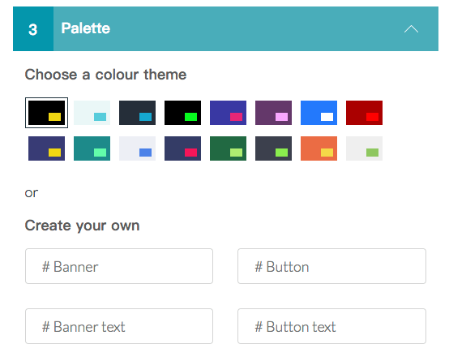Click the Palette section header title

(85, 28)
